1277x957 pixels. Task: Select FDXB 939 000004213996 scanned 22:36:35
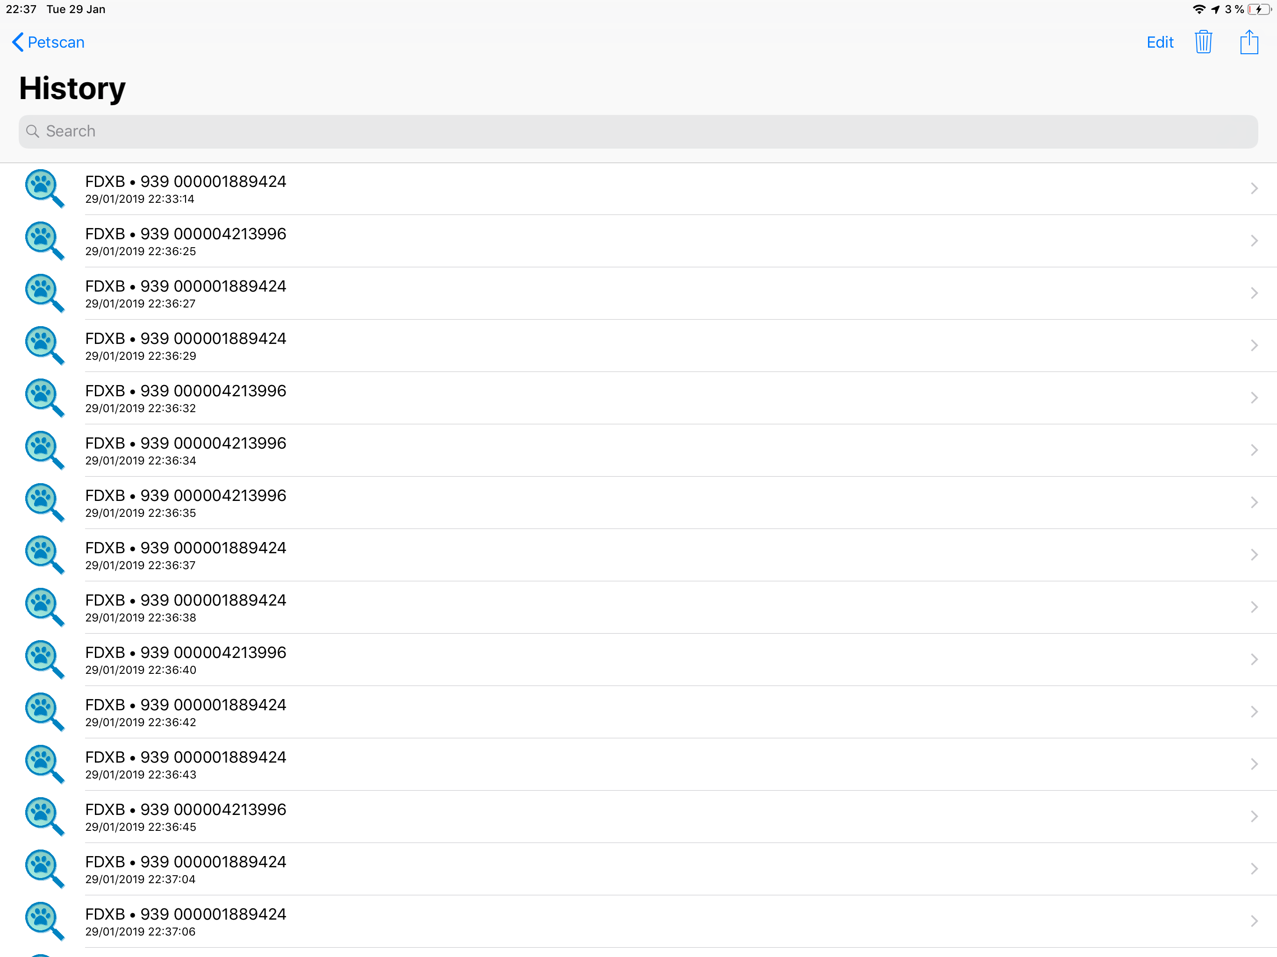coord(638,503)
